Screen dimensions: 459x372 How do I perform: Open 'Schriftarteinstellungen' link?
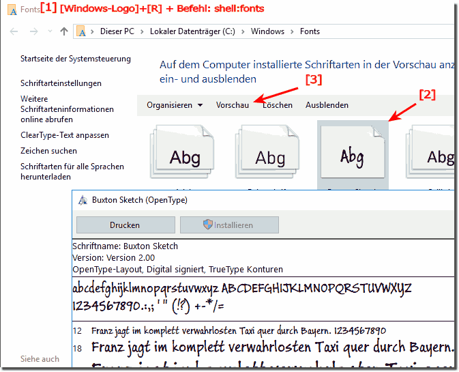[61, 83]
